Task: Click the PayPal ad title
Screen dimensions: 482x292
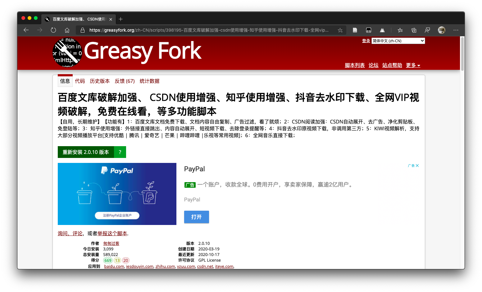Action: click(194, 169)
